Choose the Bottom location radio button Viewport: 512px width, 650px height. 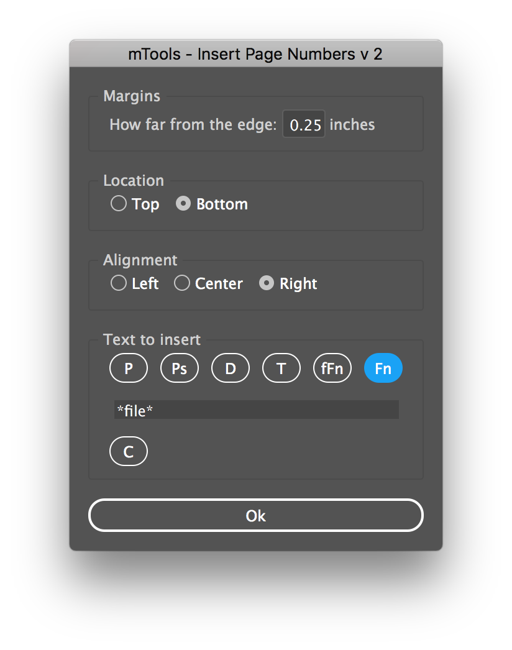coord(183,204)
